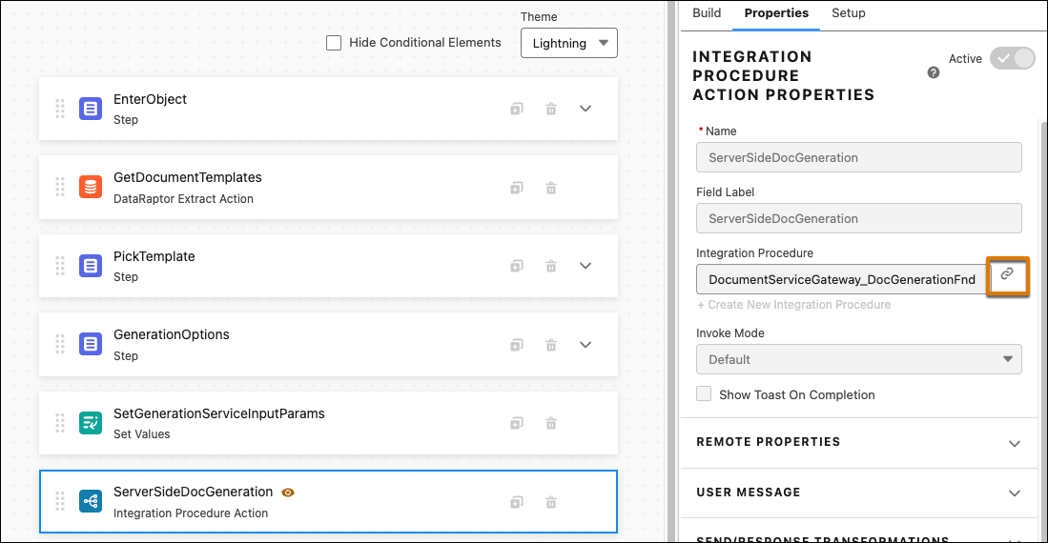Switch to the Build tab
The width and height of the screenshot is (1048, 543).
pyautogui.click(x=707, y=13)
